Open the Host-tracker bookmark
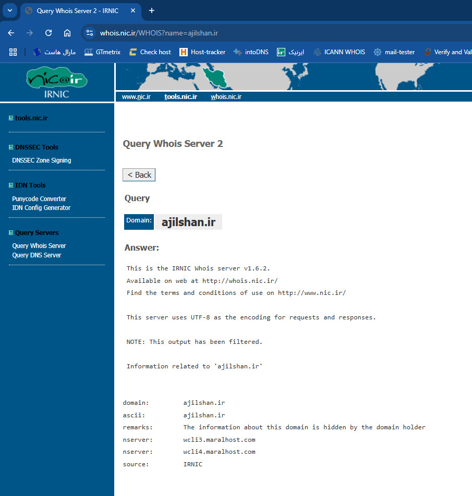Screen dimensions: 472x496 click(x=202, y=52)
